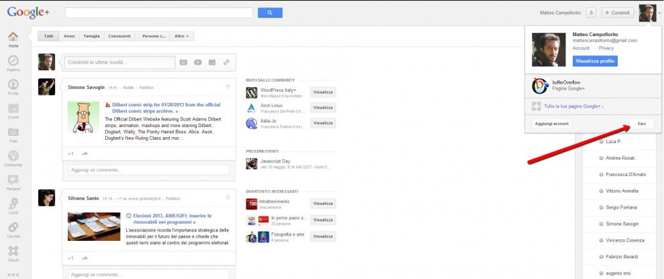Select Sergio Fontana in the chat list
Screen dimensions: 664x279
pyautogui.click(x=621, y=207)
